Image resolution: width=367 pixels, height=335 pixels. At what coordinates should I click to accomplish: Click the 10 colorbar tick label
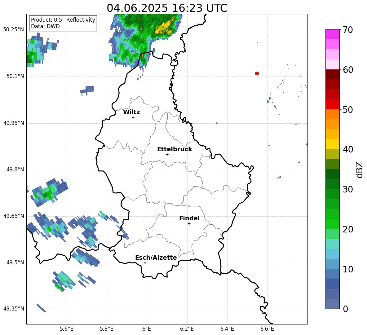pyautogui.click(x=348, y=269)
